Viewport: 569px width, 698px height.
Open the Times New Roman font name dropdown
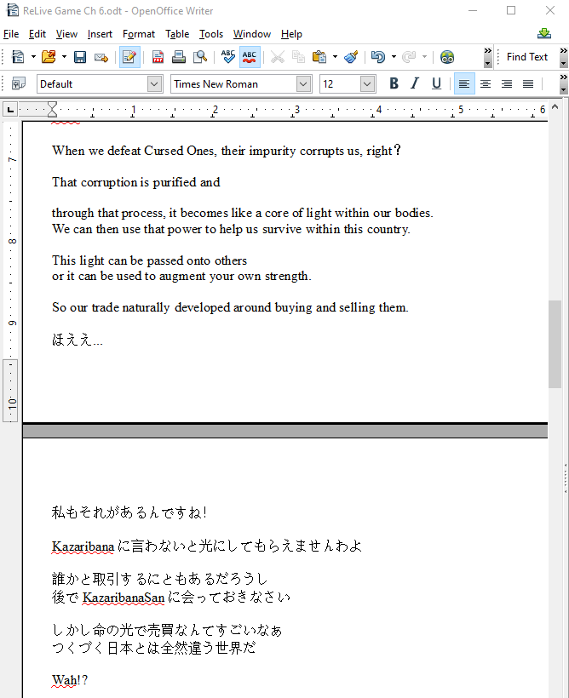304,83
